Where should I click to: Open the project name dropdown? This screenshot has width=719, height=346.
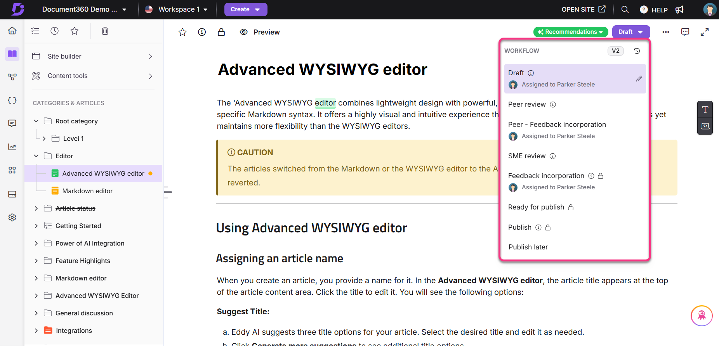click(x=84, y=9)
